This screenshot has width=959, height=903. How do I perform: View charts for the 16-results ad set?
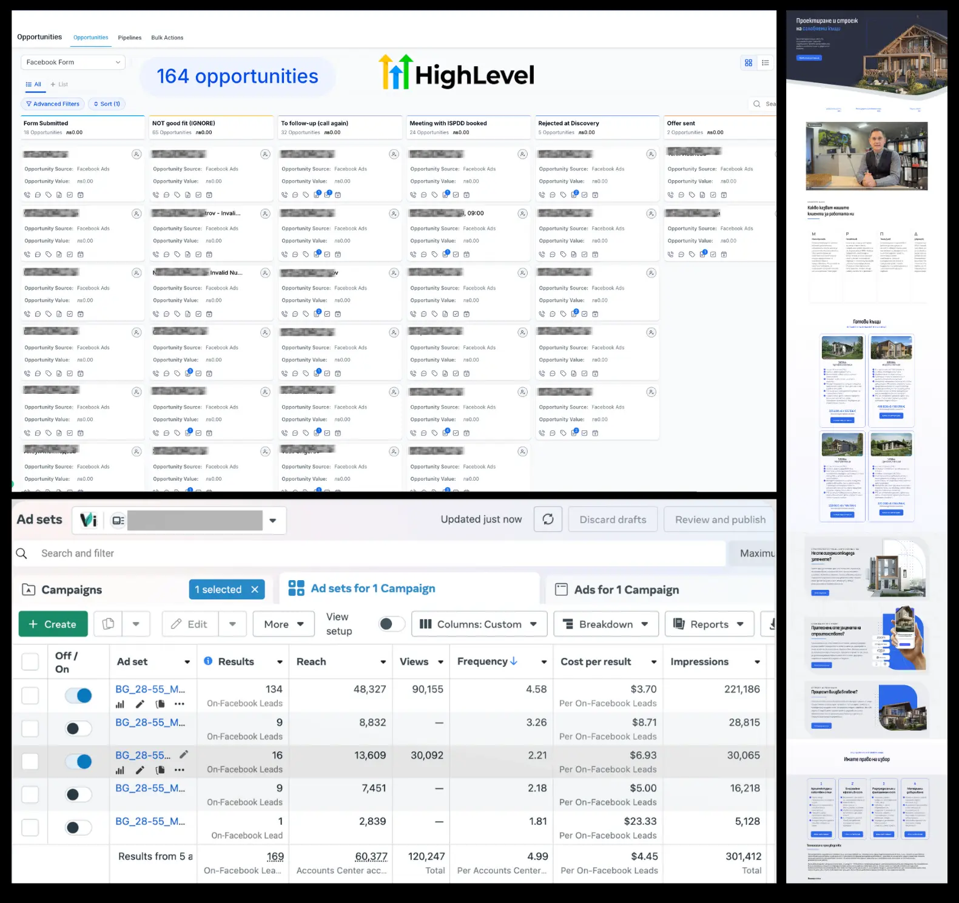click(120, 770)
